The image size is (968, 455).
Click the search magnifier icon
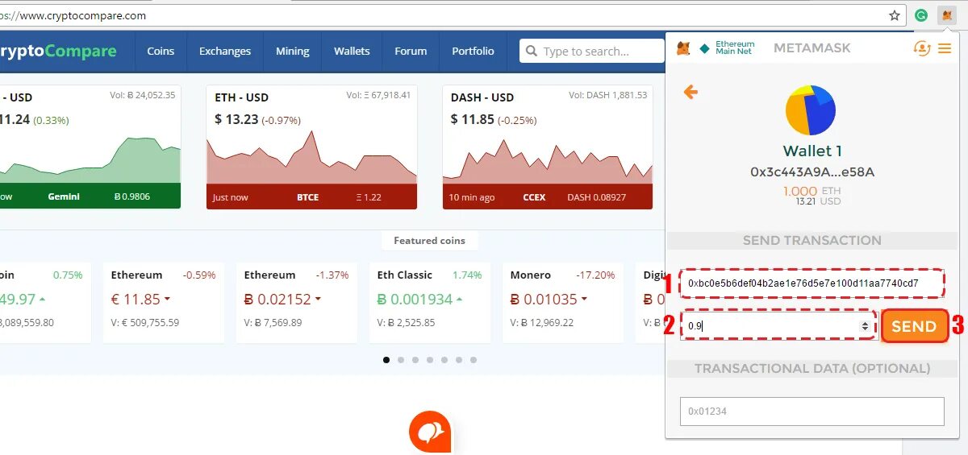click(532, 52)
